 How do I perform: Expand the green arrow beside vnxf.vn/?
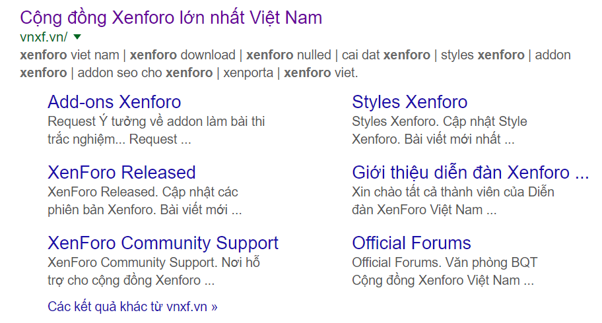click(x=77, y=37)
